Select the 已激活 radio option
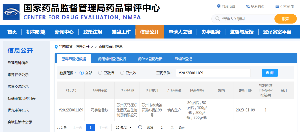The height and width of the screenshot is (132, 300). pos(100,73)
